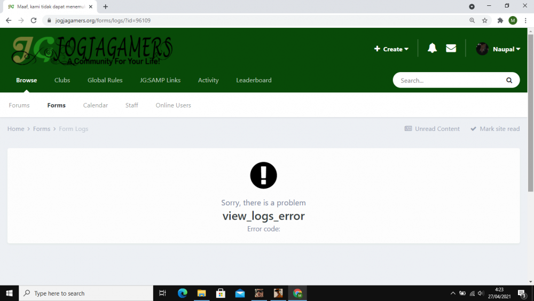
Task: Reload the page with refresh icon
Action: coord(33,20)
